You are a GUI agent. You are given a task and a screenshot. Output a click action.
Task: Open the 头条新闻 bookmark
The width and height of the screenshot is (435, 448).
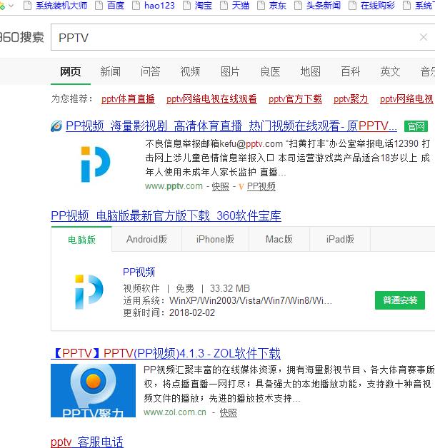[x=323, y=5]
